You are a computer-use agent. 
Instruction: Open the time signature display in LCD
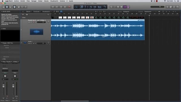point(105,7)
